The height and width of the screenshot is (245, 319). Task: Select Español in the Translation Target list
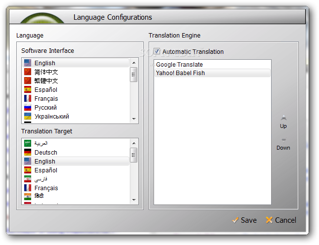point(76,170)
